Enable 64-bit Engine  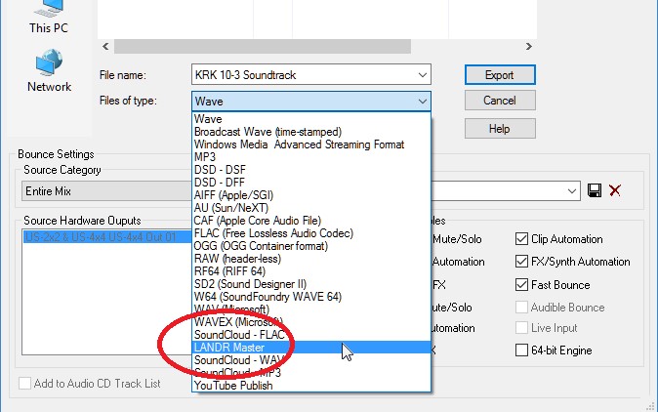(521, 350)
